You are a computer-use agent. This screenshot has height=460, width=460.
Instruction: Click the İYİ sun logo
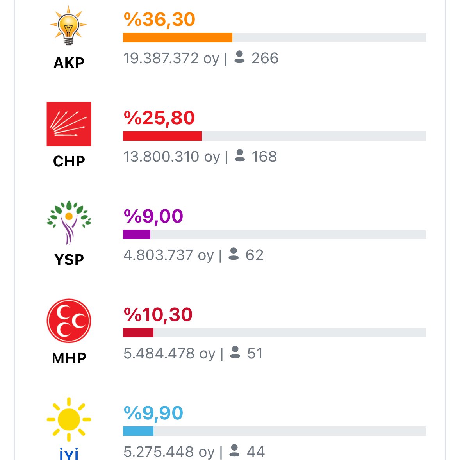(x=69, y=419)
